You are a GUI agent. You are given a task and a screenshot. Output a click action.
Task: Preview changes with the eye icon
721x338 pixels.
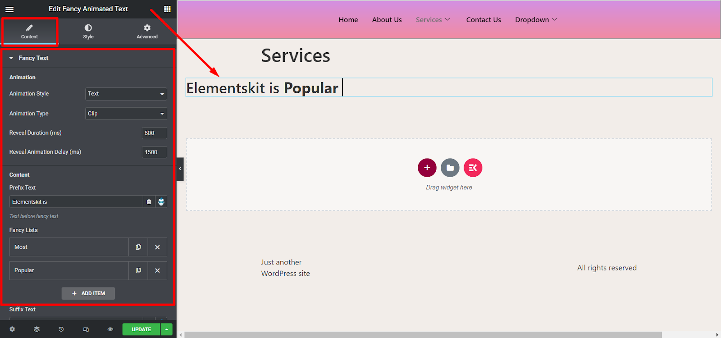[x=110, y=329]
